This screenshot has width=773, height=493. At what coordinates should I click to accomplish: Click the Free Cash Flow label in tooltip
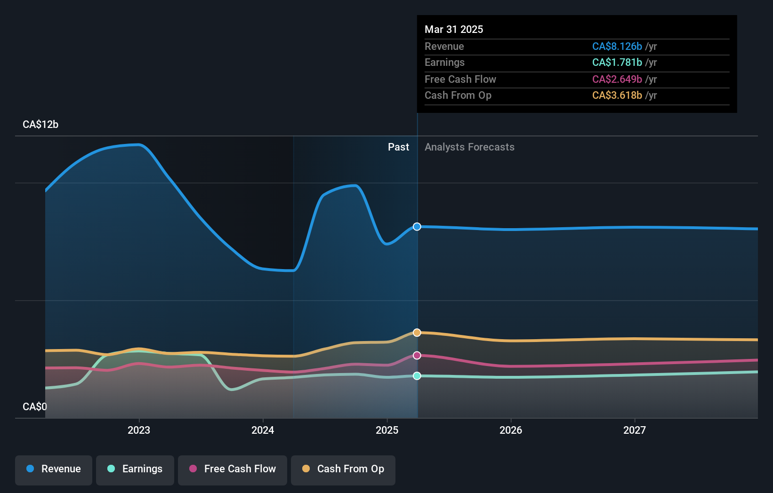(x=460, y=79)
